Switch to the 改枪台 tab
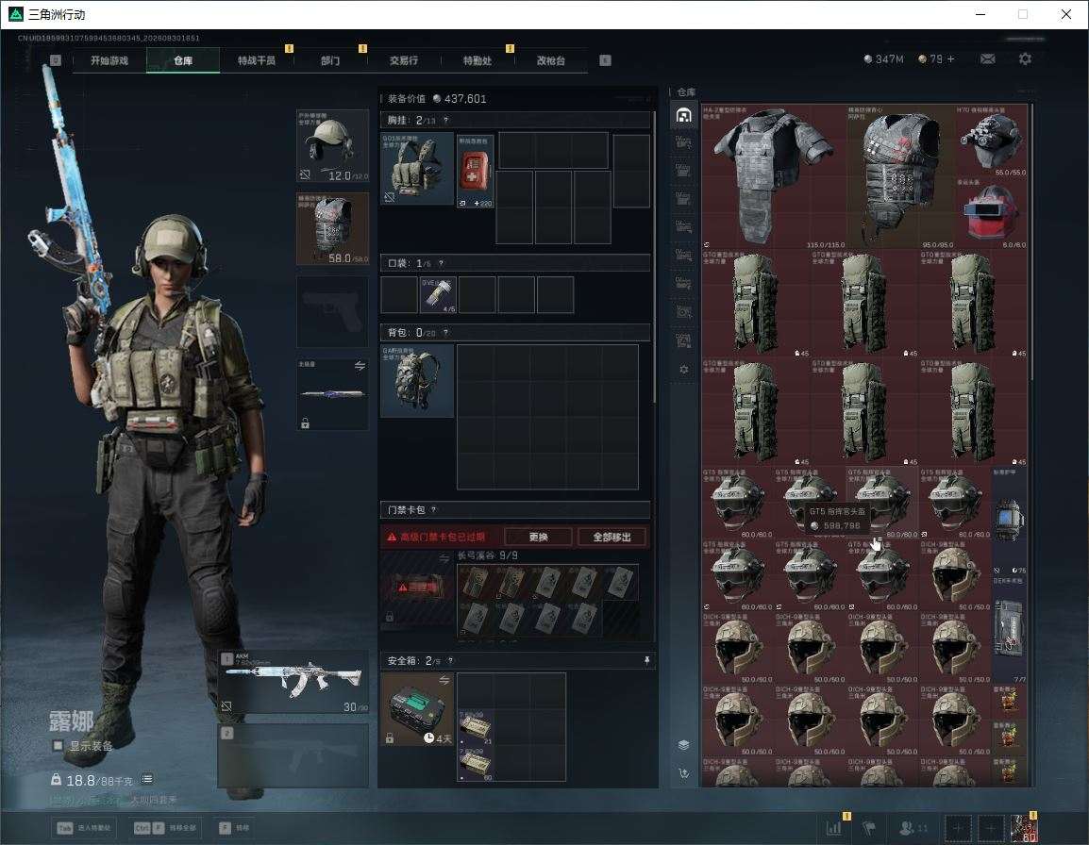This screenshot has width=1089, height=845. coord(551,60)
